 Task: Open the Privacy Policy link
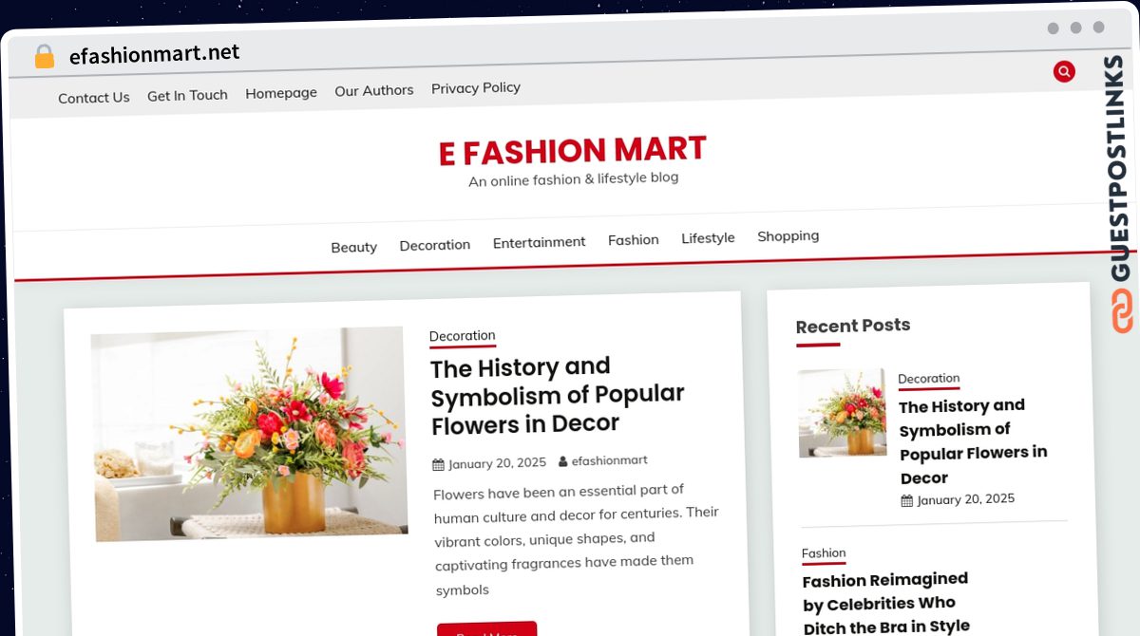tap(476, 87)
